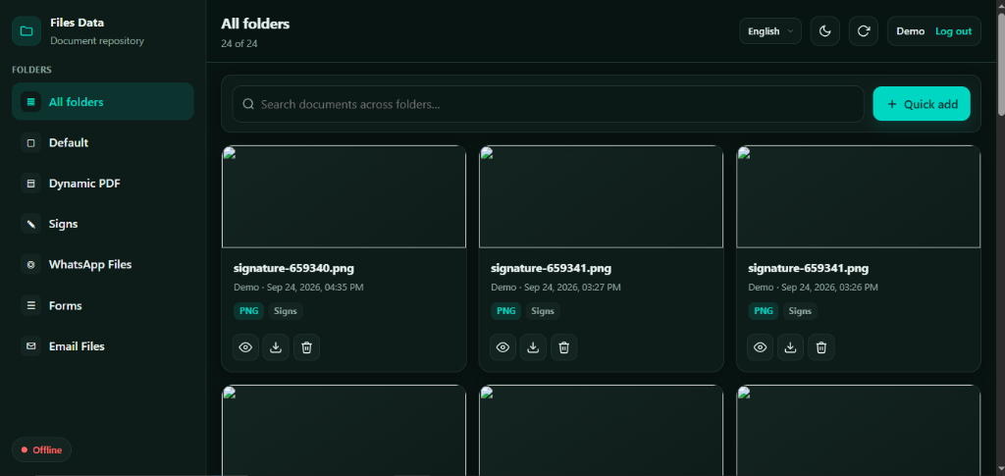Image resolution: width=1005 pixels, height=476 pixels.
Task: Open the Email Files folder
Action: point(102,345)
